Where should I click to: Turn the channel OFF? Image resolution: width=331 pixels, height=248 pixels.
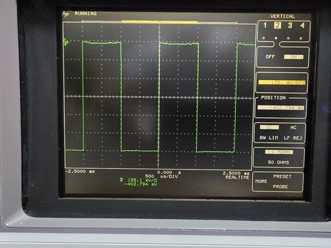click(x=270, y=56)
